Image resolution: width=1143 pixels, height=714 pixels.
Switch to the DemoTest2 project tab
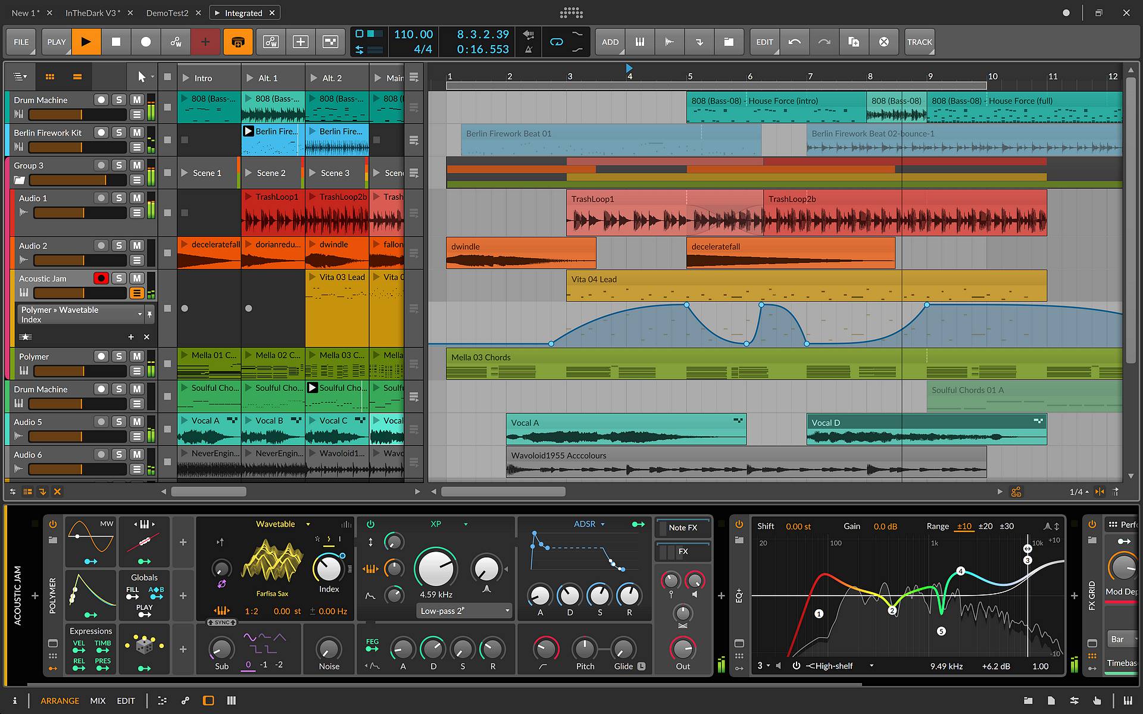(167, 12)
